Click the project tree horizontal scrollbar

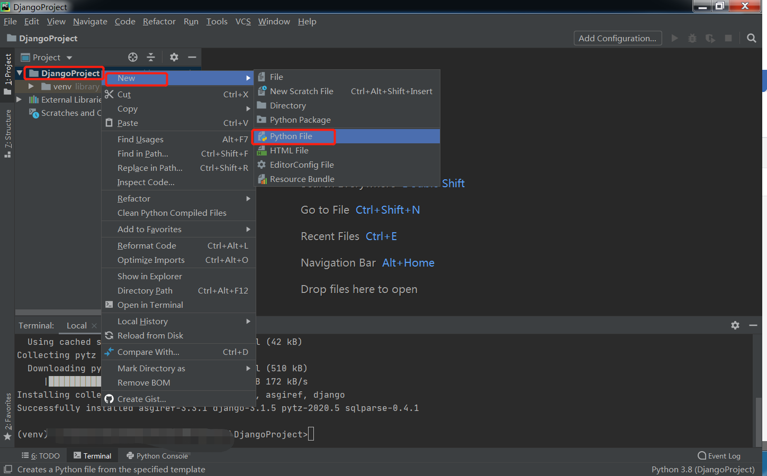point(58,313)
